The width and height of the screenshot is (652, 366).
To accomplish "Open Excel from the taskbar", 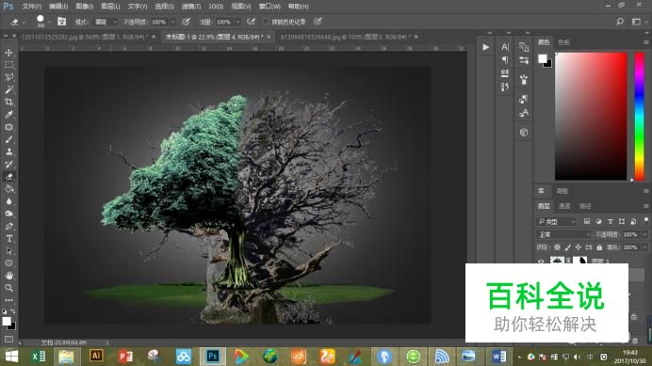I will [x=39, y=357].
